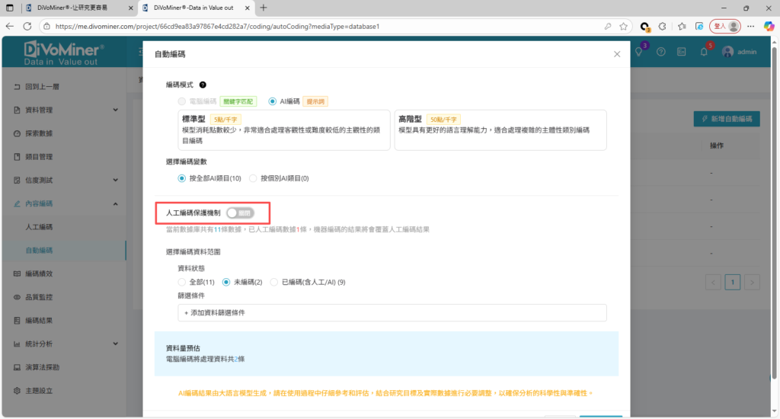Add page to favorites with star icon
Screen dimensions: 780x419
623,26
